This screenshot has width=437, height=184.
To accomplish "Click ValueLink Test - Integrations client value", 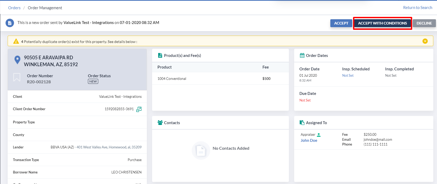I will 120,96.
